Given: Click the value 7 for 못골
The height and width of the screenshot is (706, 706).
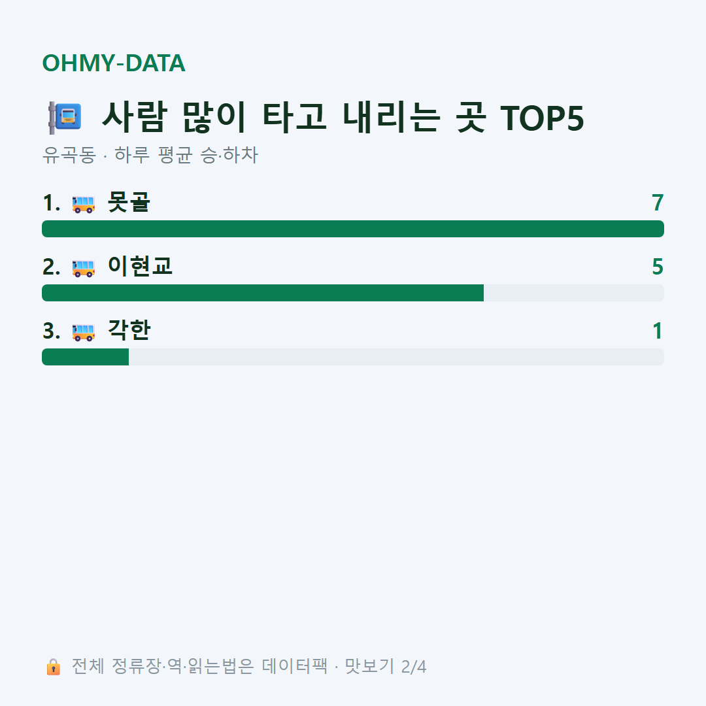Looking at the screenshot, I should [658, 203].
